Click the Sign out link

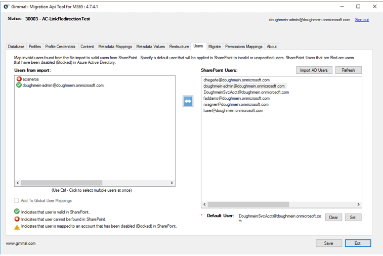tap(362, 20)
